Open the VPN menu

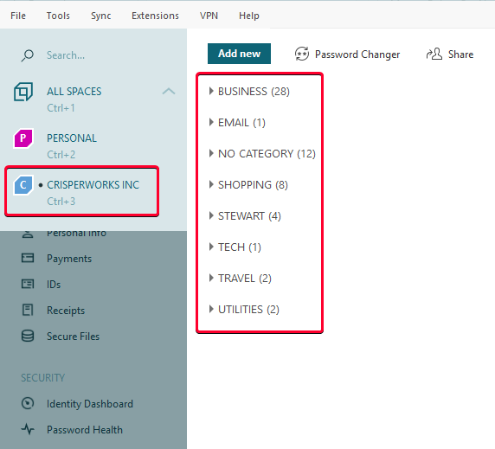point(209,16)
